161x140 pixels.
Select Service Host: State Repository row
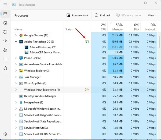[84, 121]
